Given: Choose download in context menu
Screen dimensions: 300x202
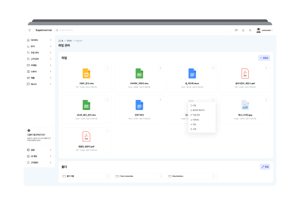Looking at the screenshot, I should coord(202,120).
